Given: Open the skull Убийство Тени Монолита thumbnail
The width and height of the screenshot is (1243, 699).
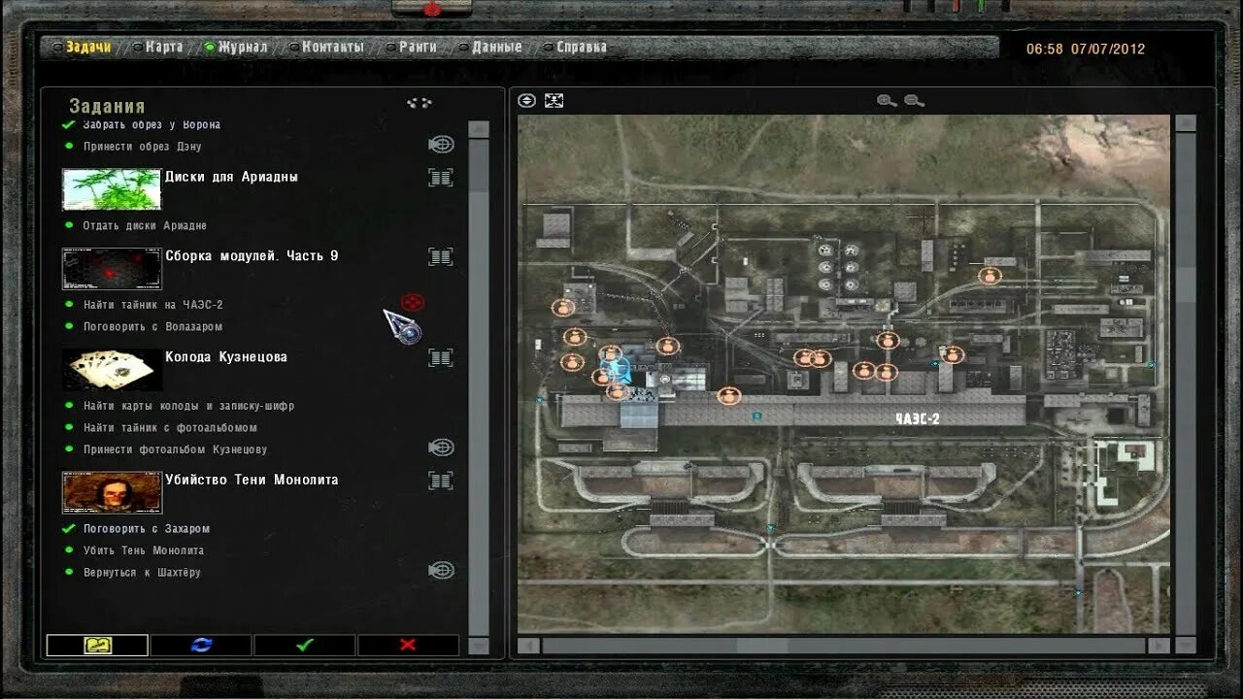Looking at the screenshot, I should (112, 492).
